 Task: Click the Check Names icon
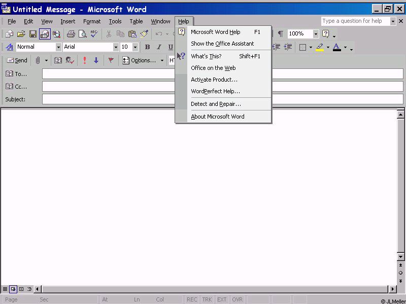(x=70, y=60)
